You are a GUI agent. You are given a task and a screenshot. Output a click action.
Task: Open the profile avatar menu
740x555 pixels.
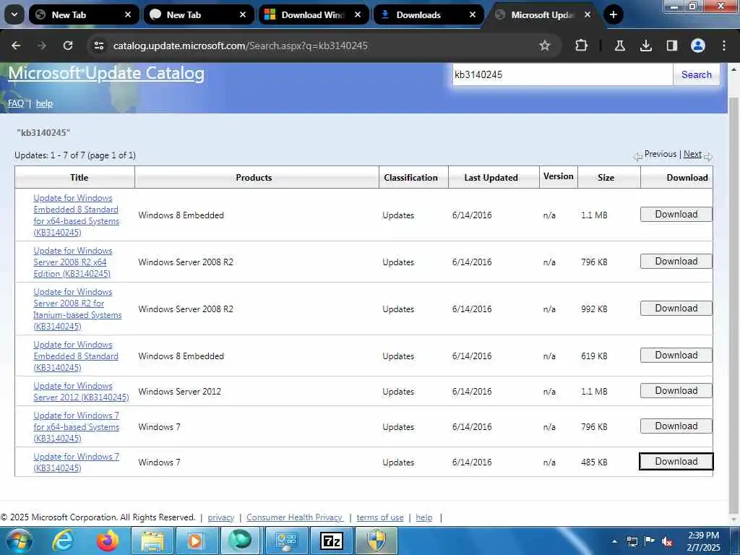[697, 46]
